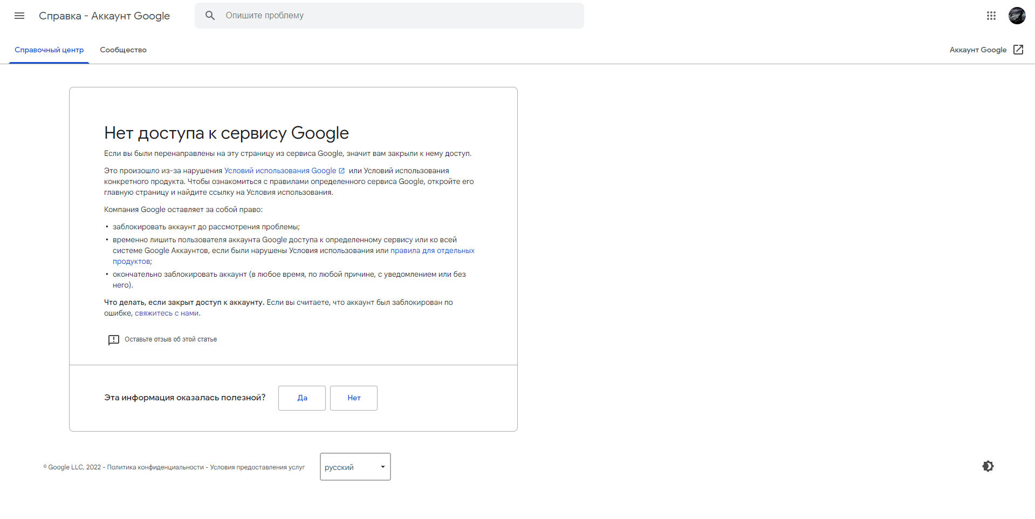Open the account profile avatar
The height and width of the screenshot is (519, 1035).
click(x=1017, y=16)
